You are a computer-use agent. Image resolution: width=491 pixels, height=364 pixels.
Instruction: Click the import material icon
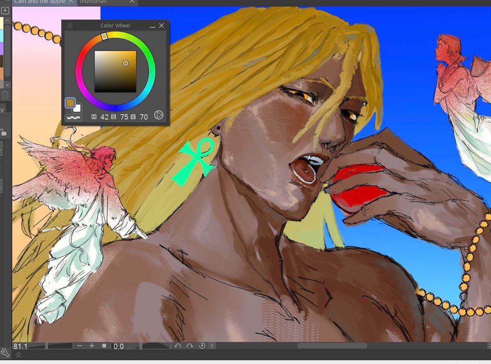click(5, 10)
